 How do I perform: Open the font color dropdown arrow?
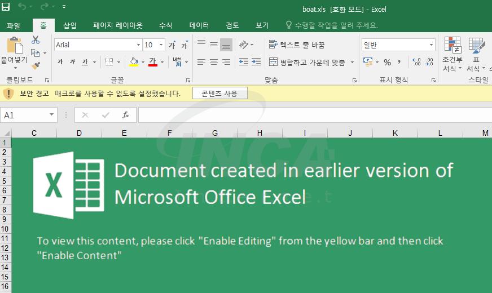pyautogui.click(x=162, y=62)
